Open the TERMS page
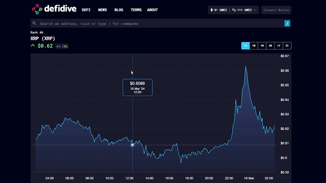326x183 pixels. coord(136,10)
